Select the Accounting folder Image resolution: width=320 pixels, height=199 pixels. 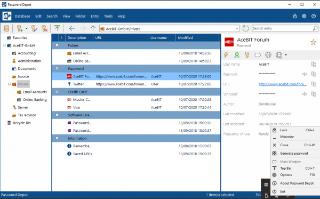point(27,53)
